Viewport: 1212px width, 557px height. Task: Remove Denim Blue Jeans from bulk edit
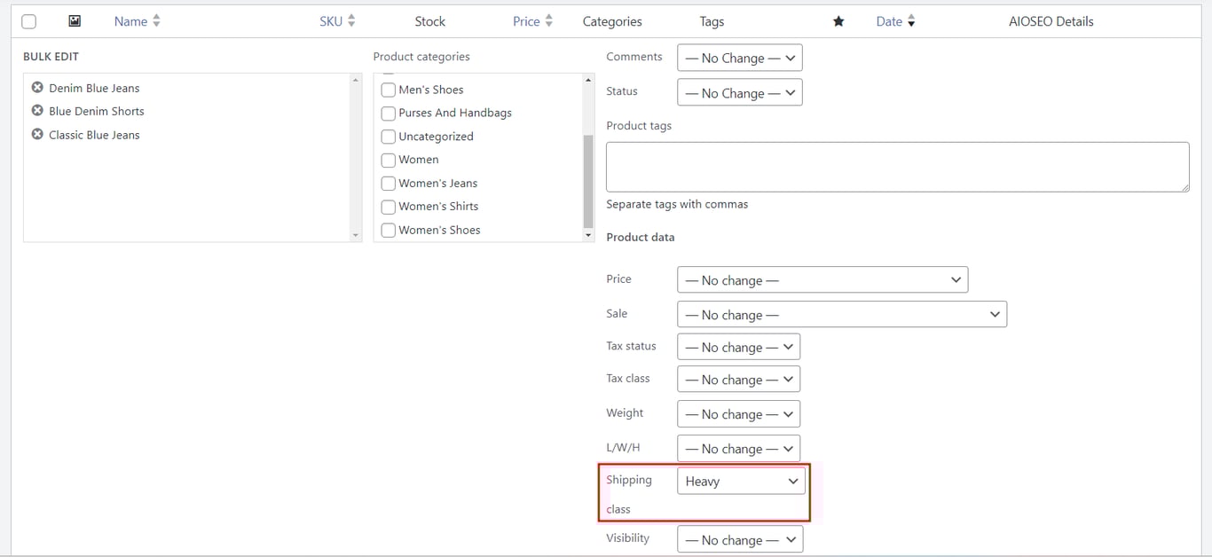[36, 87]
